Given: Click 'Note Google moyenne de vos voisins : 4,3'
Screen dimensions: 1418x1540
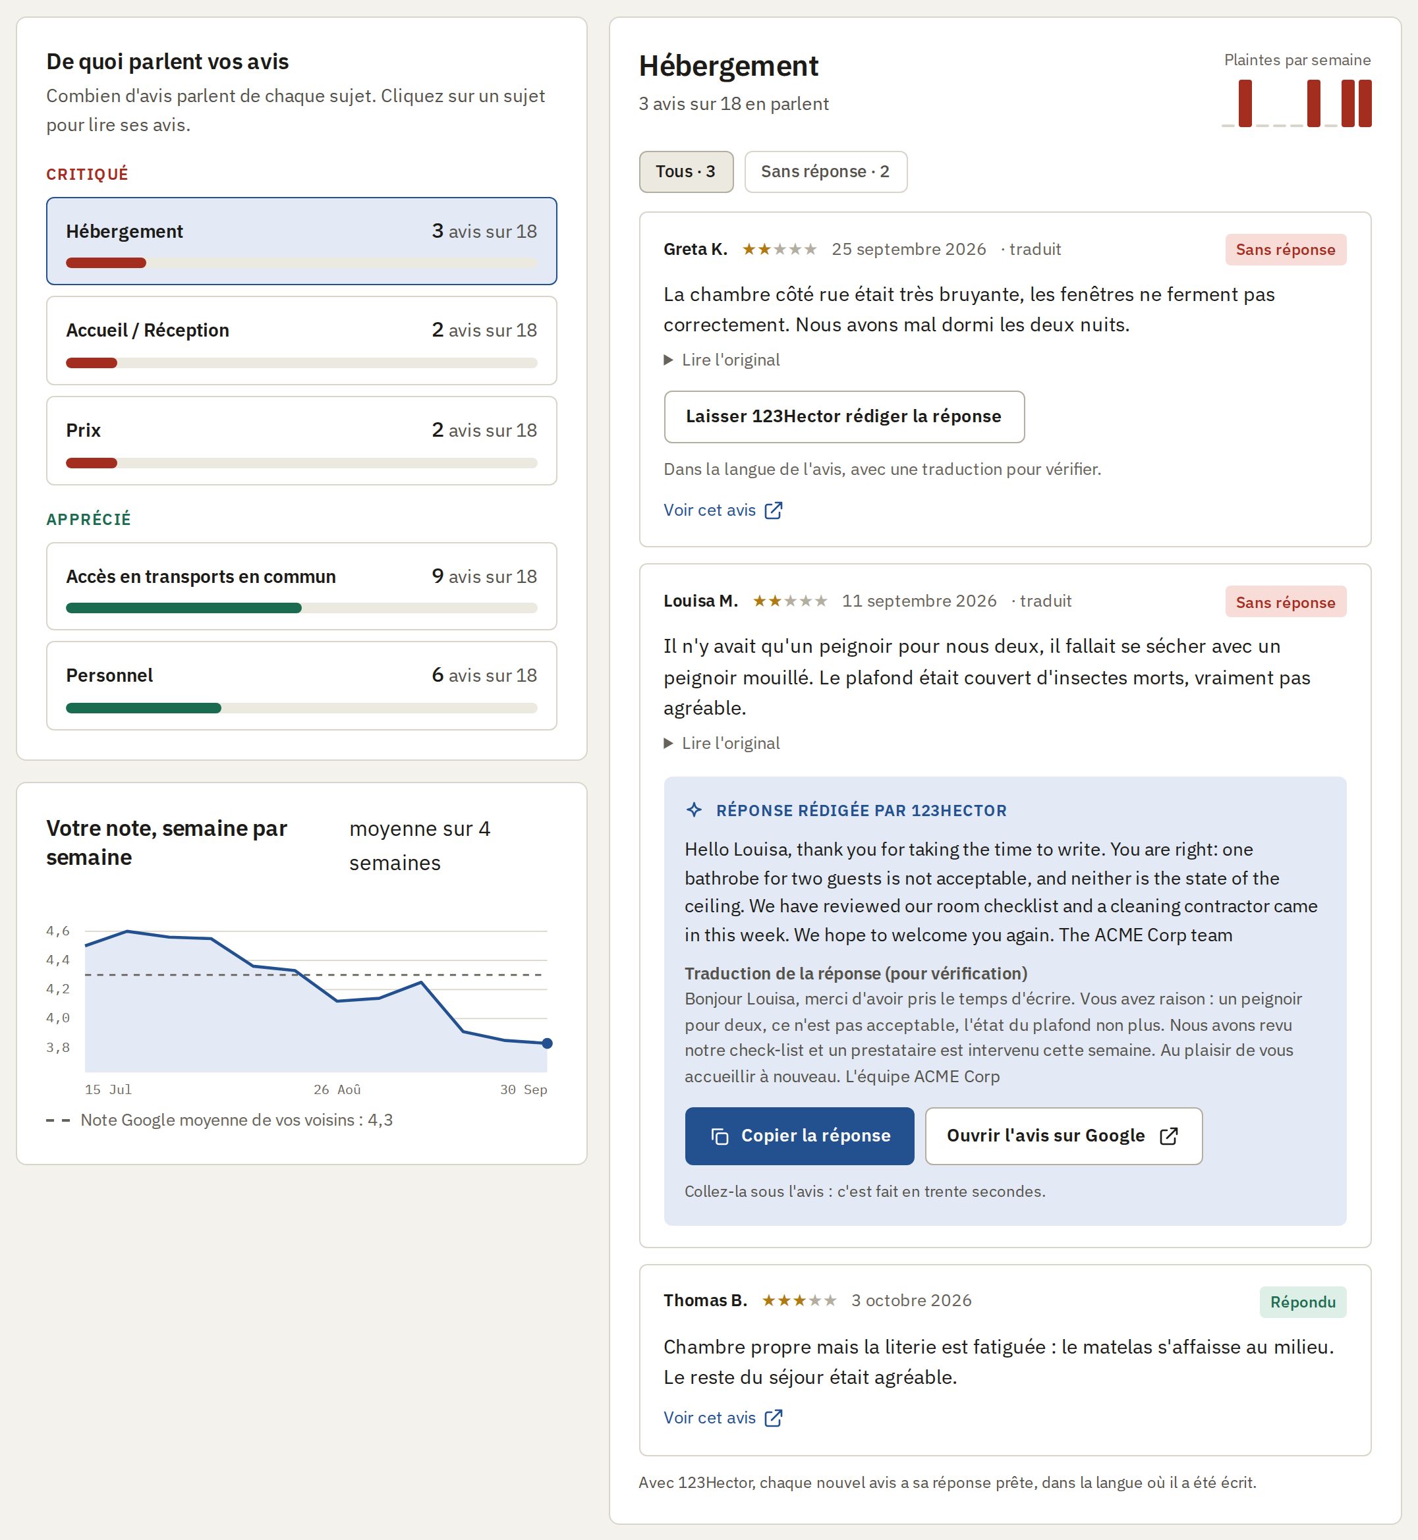Looking at the screenshot, I should click(237, 1120).
